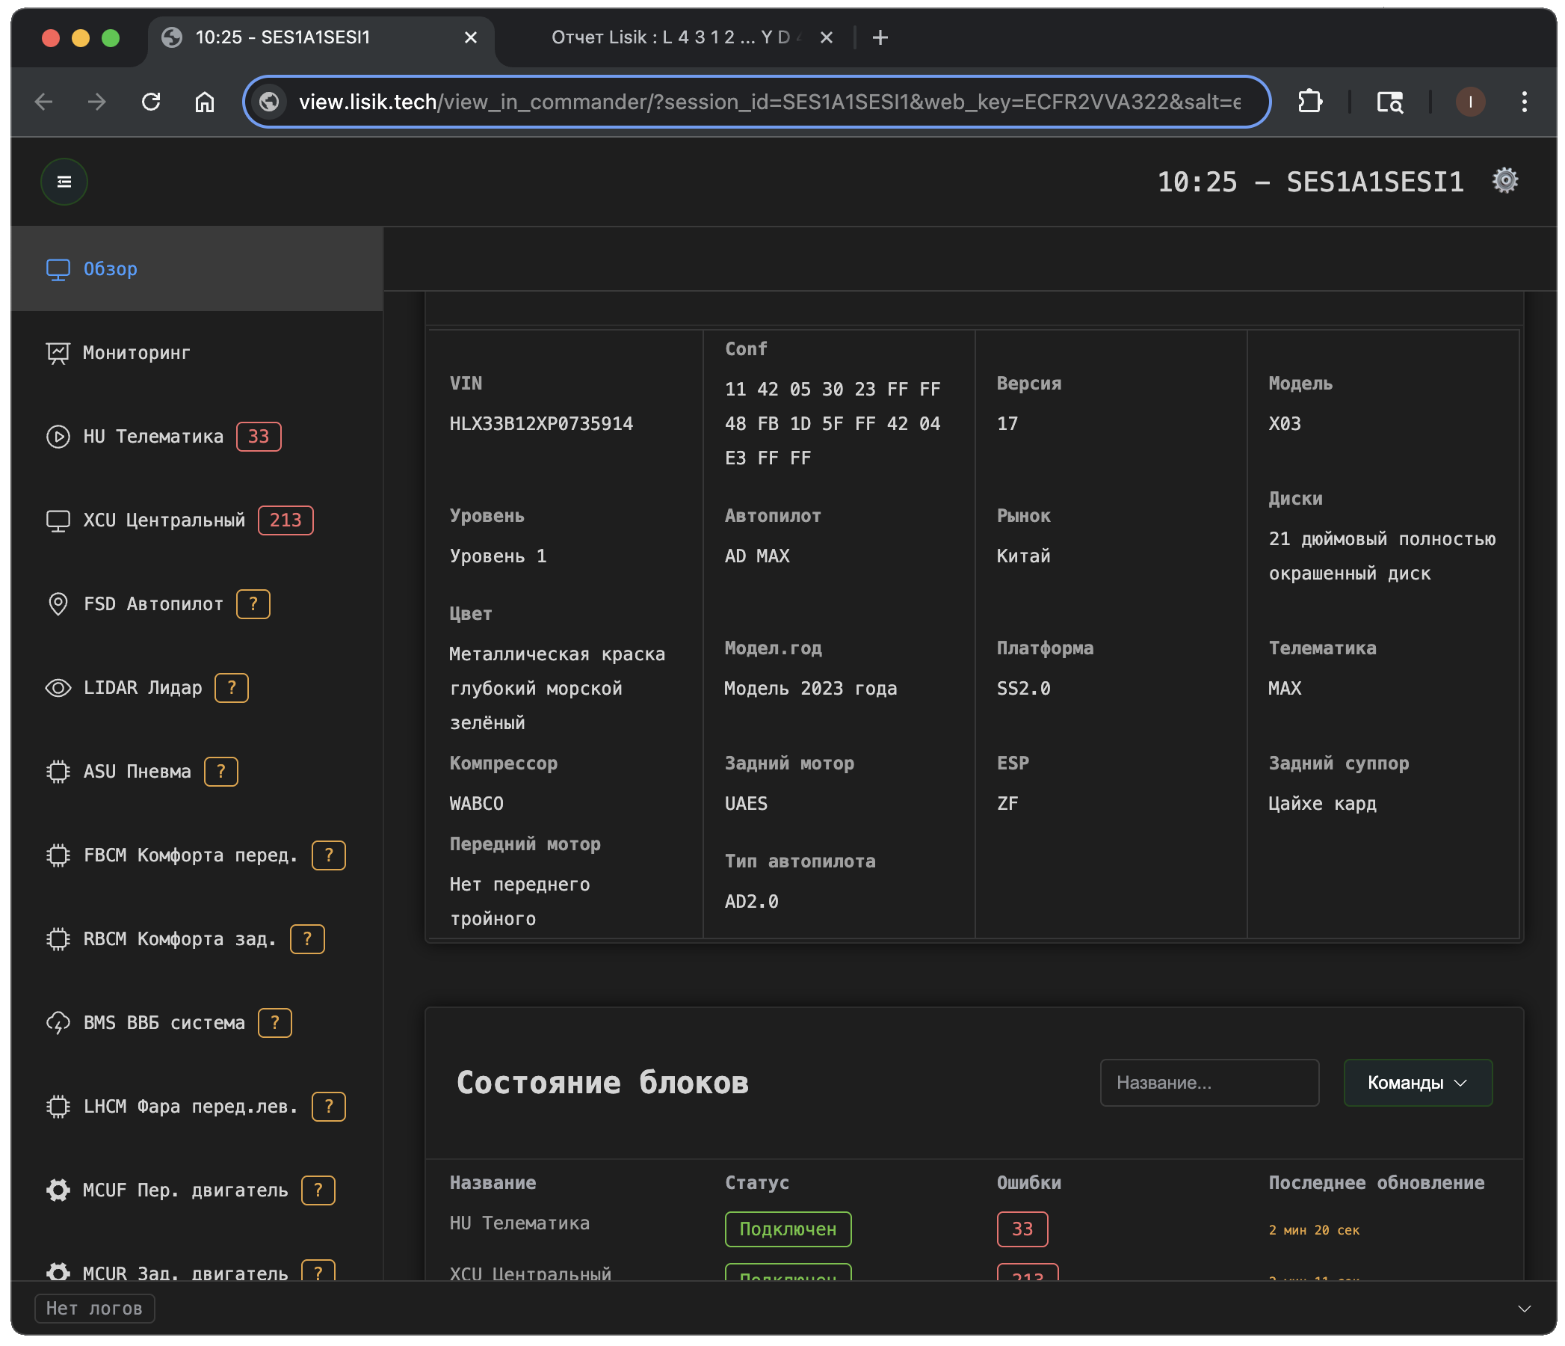Navigate forward in browser
This screenshot has height=1346, width=1565.
point(96,102)
